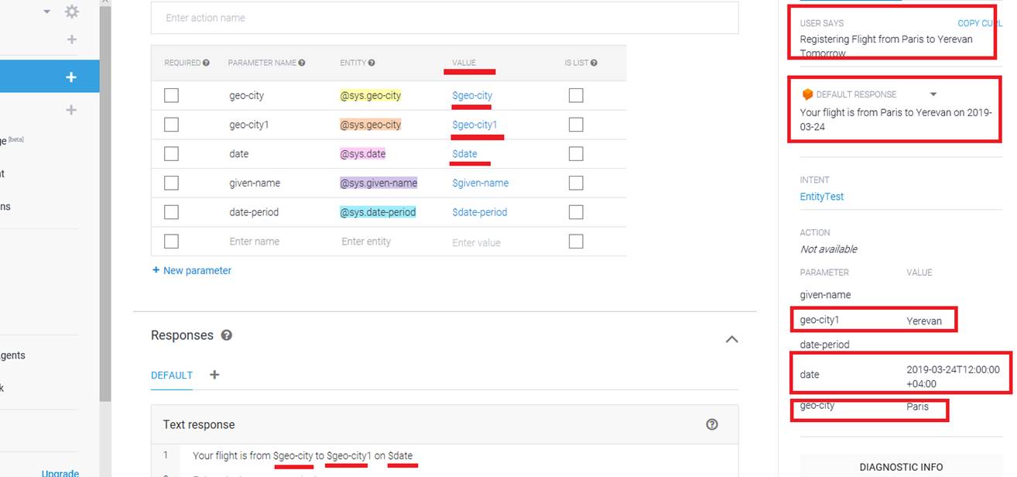
Task: Add a new response tab with plus icon
Action: (x=214, y=375)
